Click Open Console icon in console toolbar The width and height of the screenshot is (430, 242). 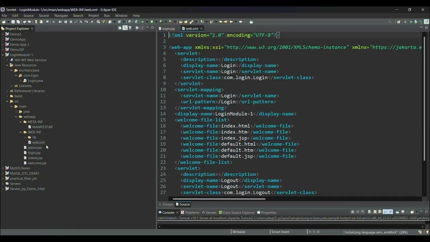(412, 212)
